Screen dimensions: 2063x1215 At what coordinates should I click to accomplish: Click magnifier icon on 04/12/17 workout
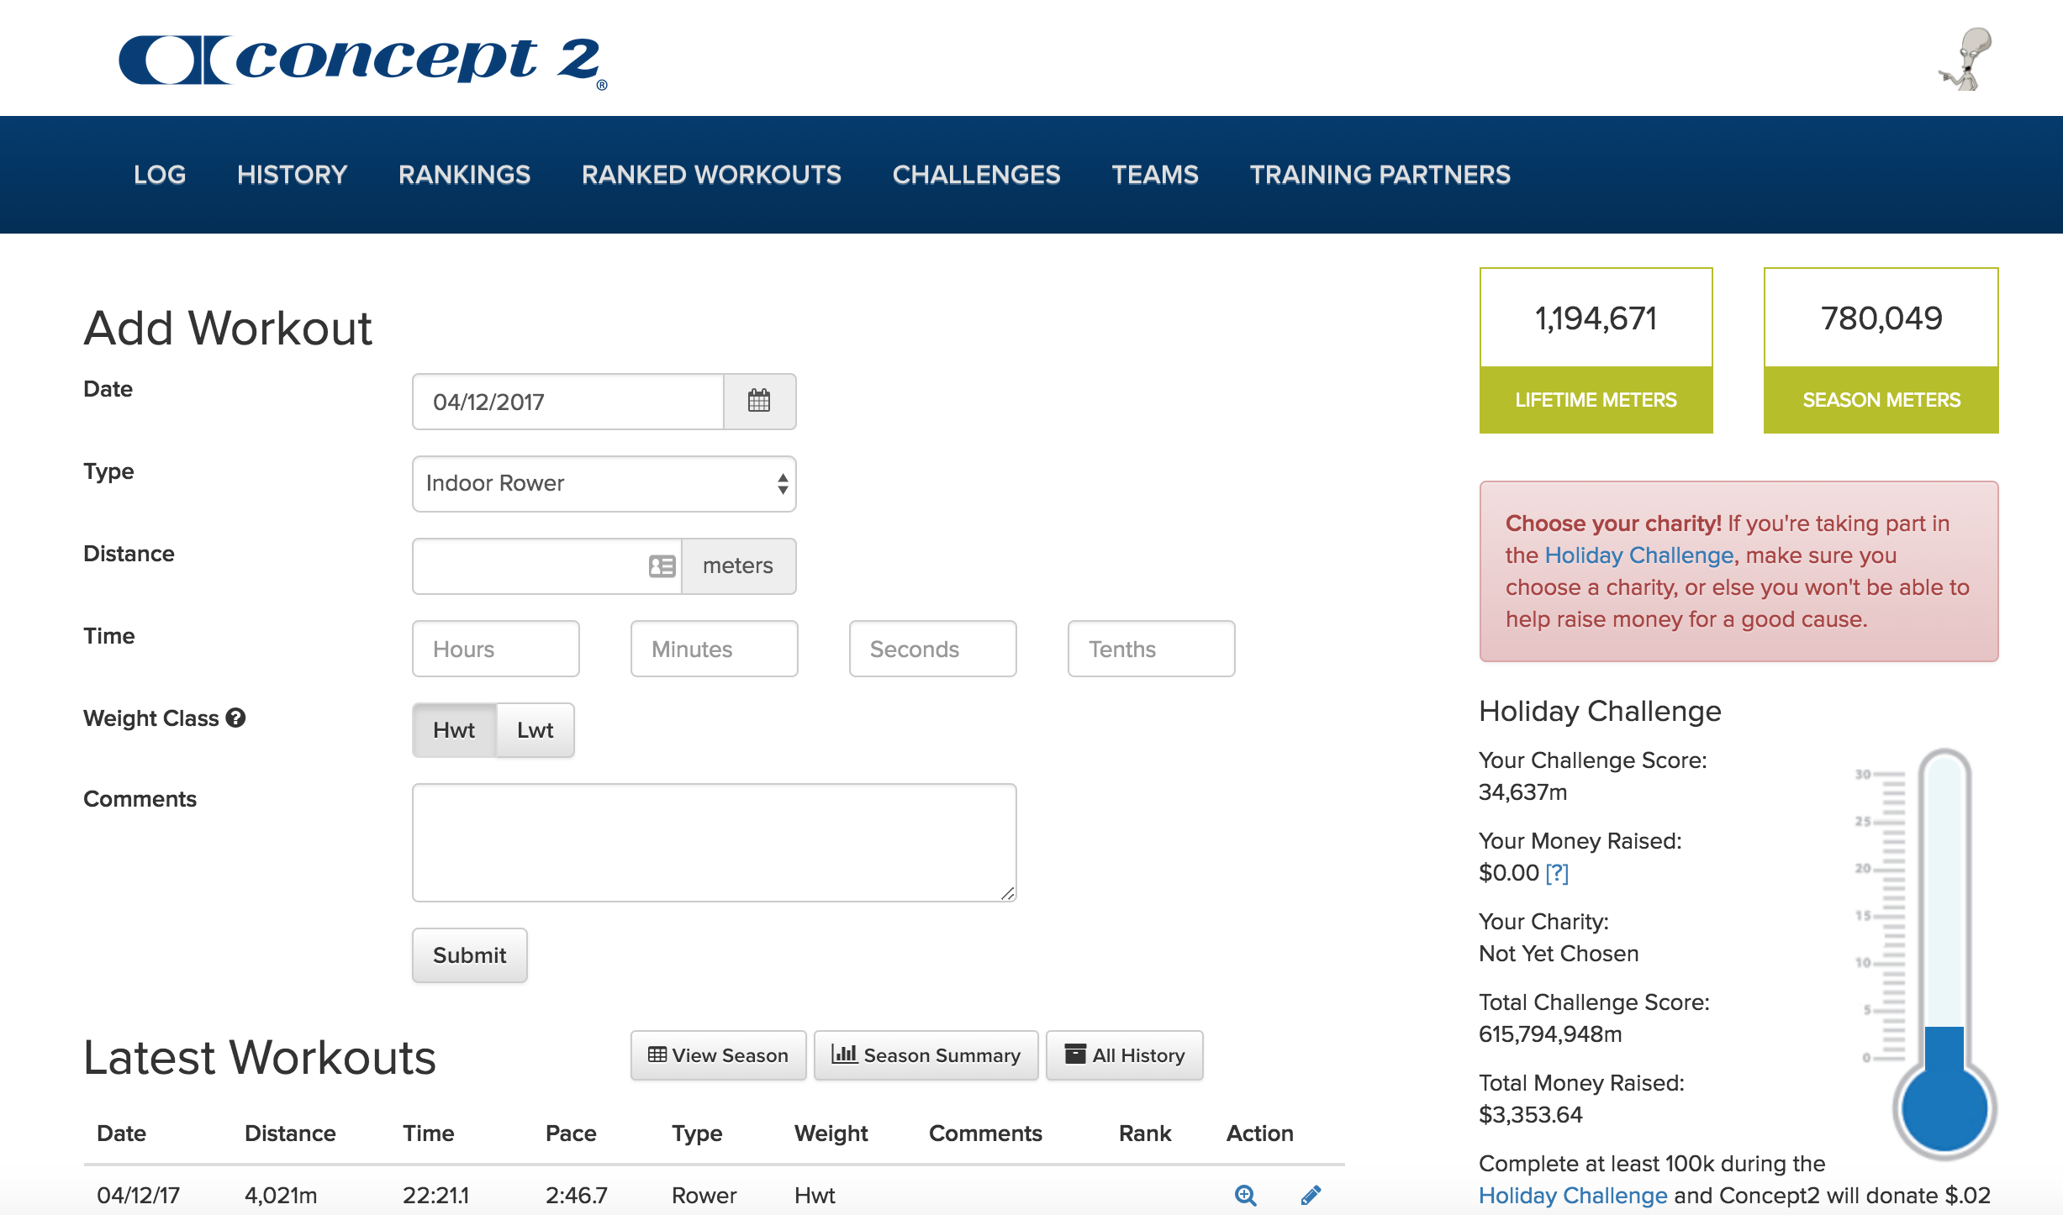pos(1245,1195)
